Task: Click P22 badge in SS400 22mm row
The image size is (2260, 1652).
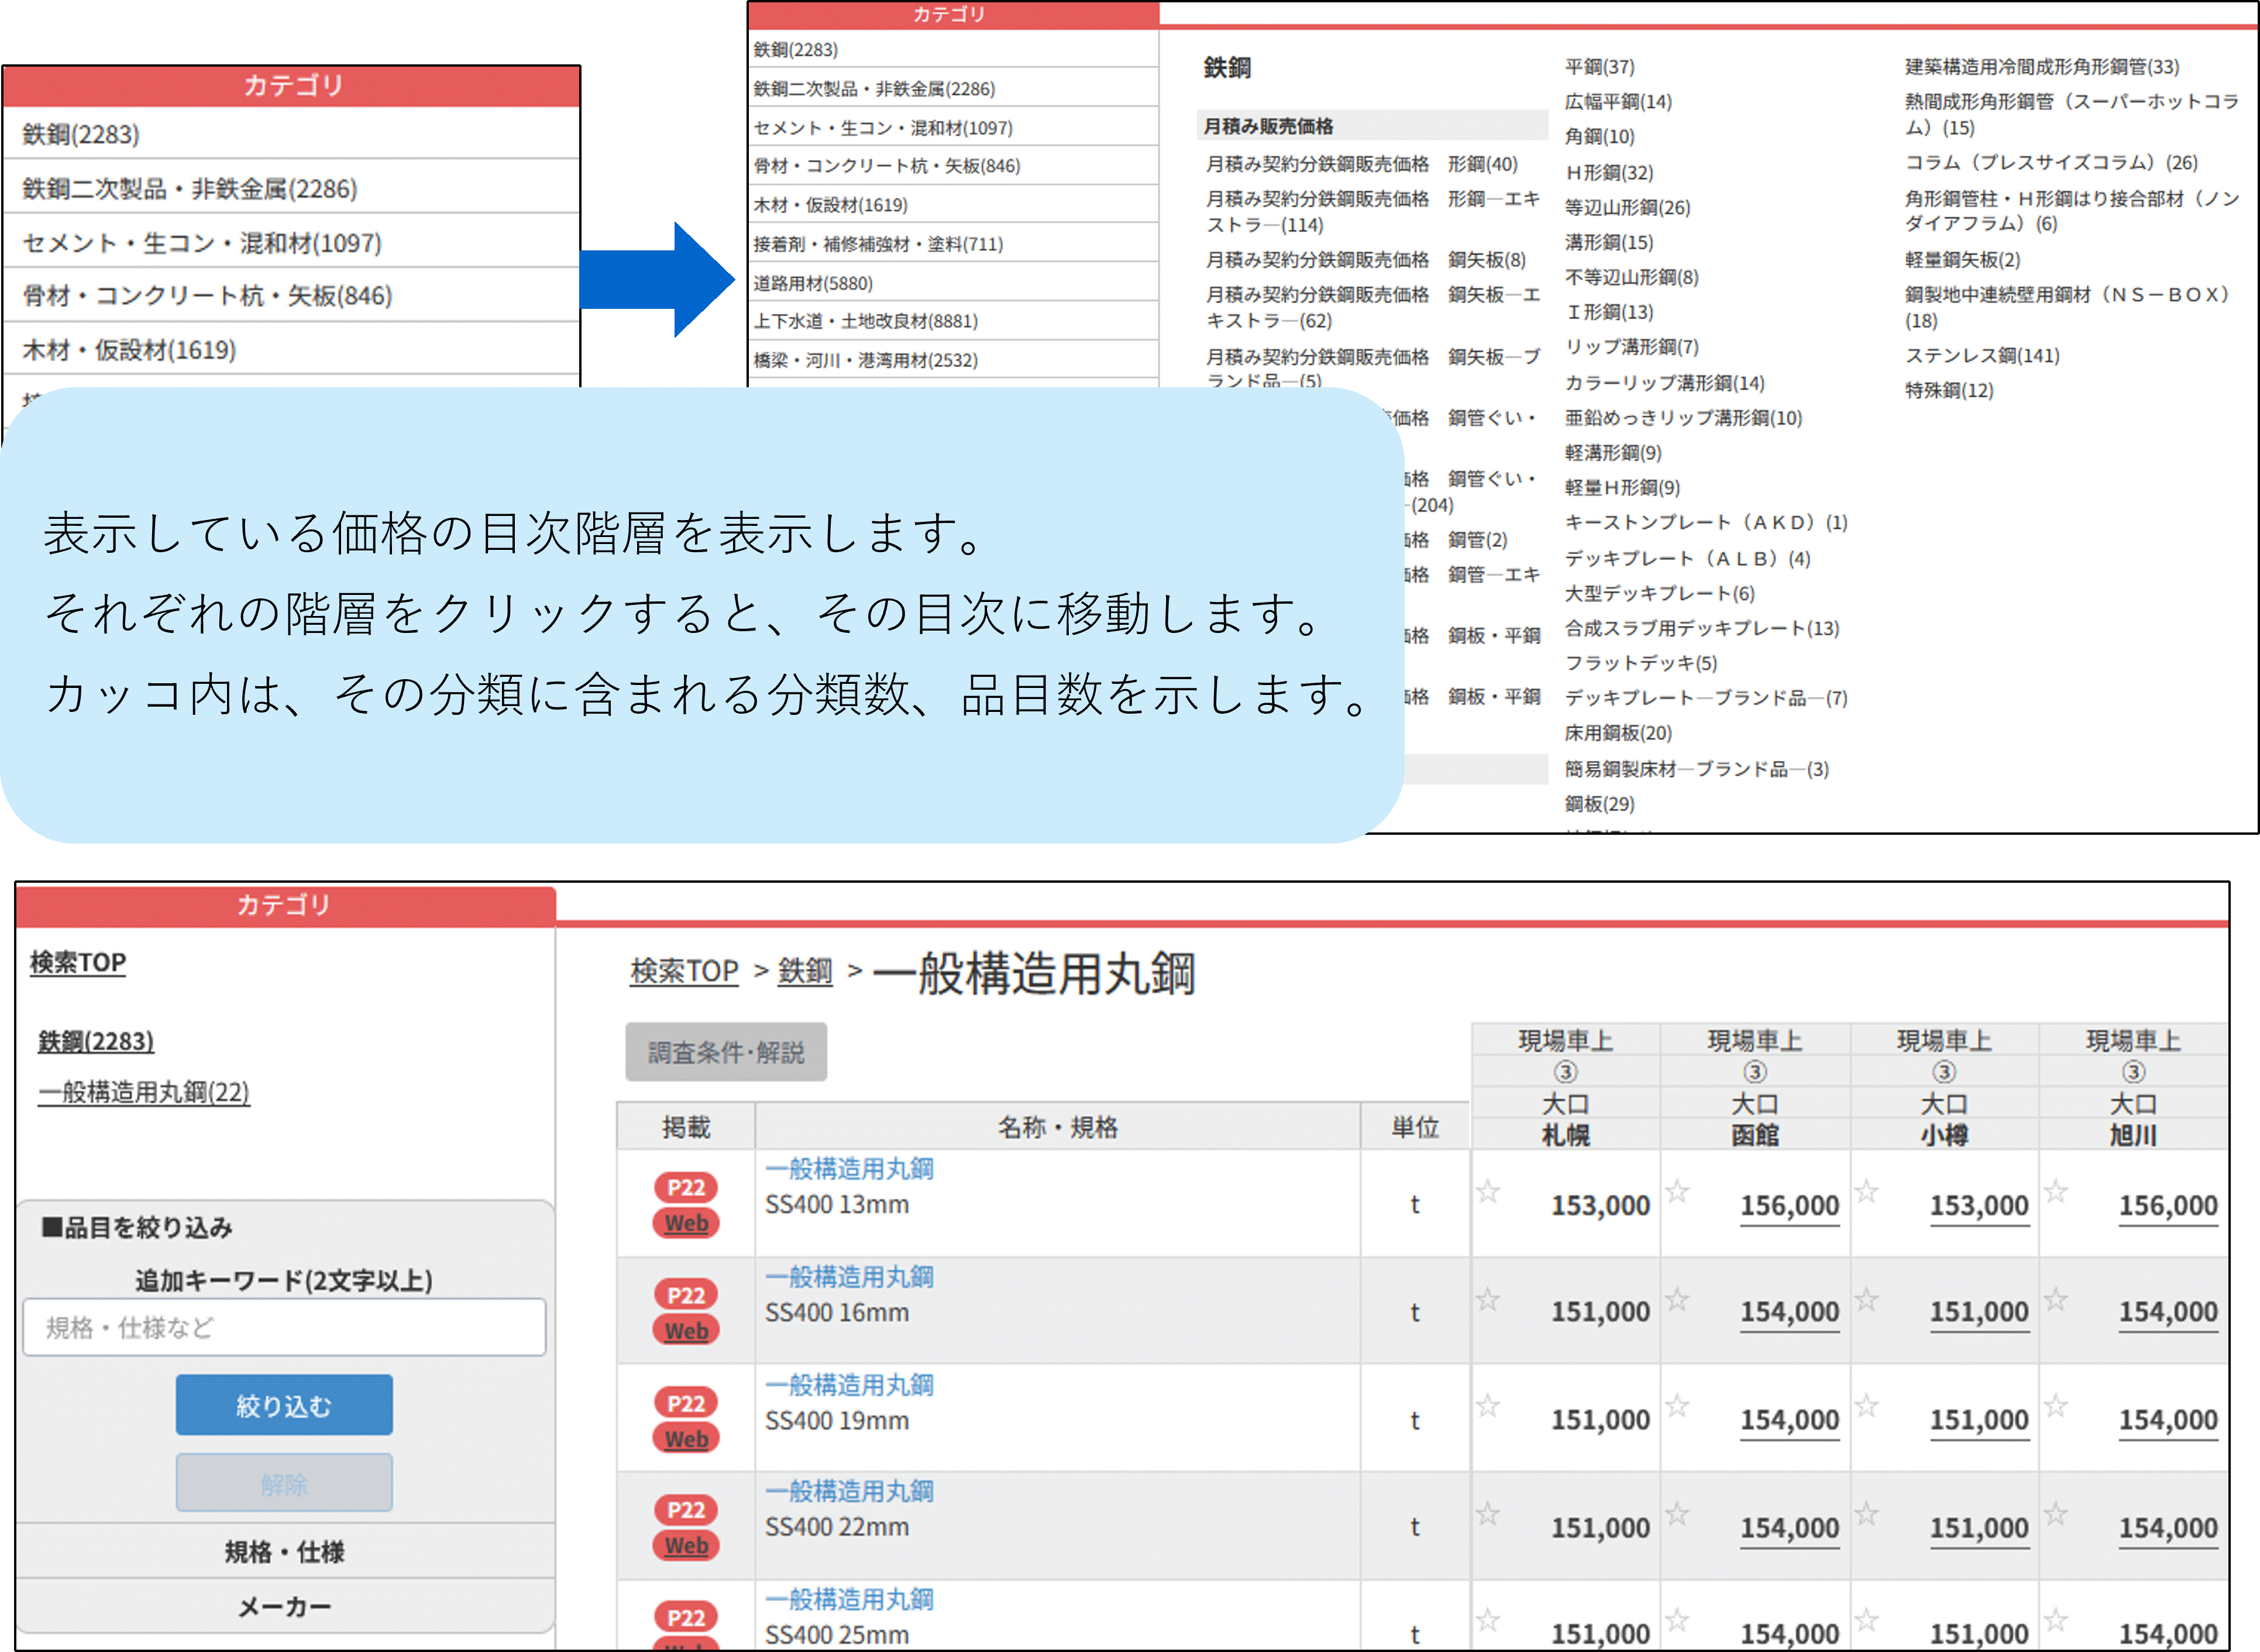Action: click(x=686, y=1509)
